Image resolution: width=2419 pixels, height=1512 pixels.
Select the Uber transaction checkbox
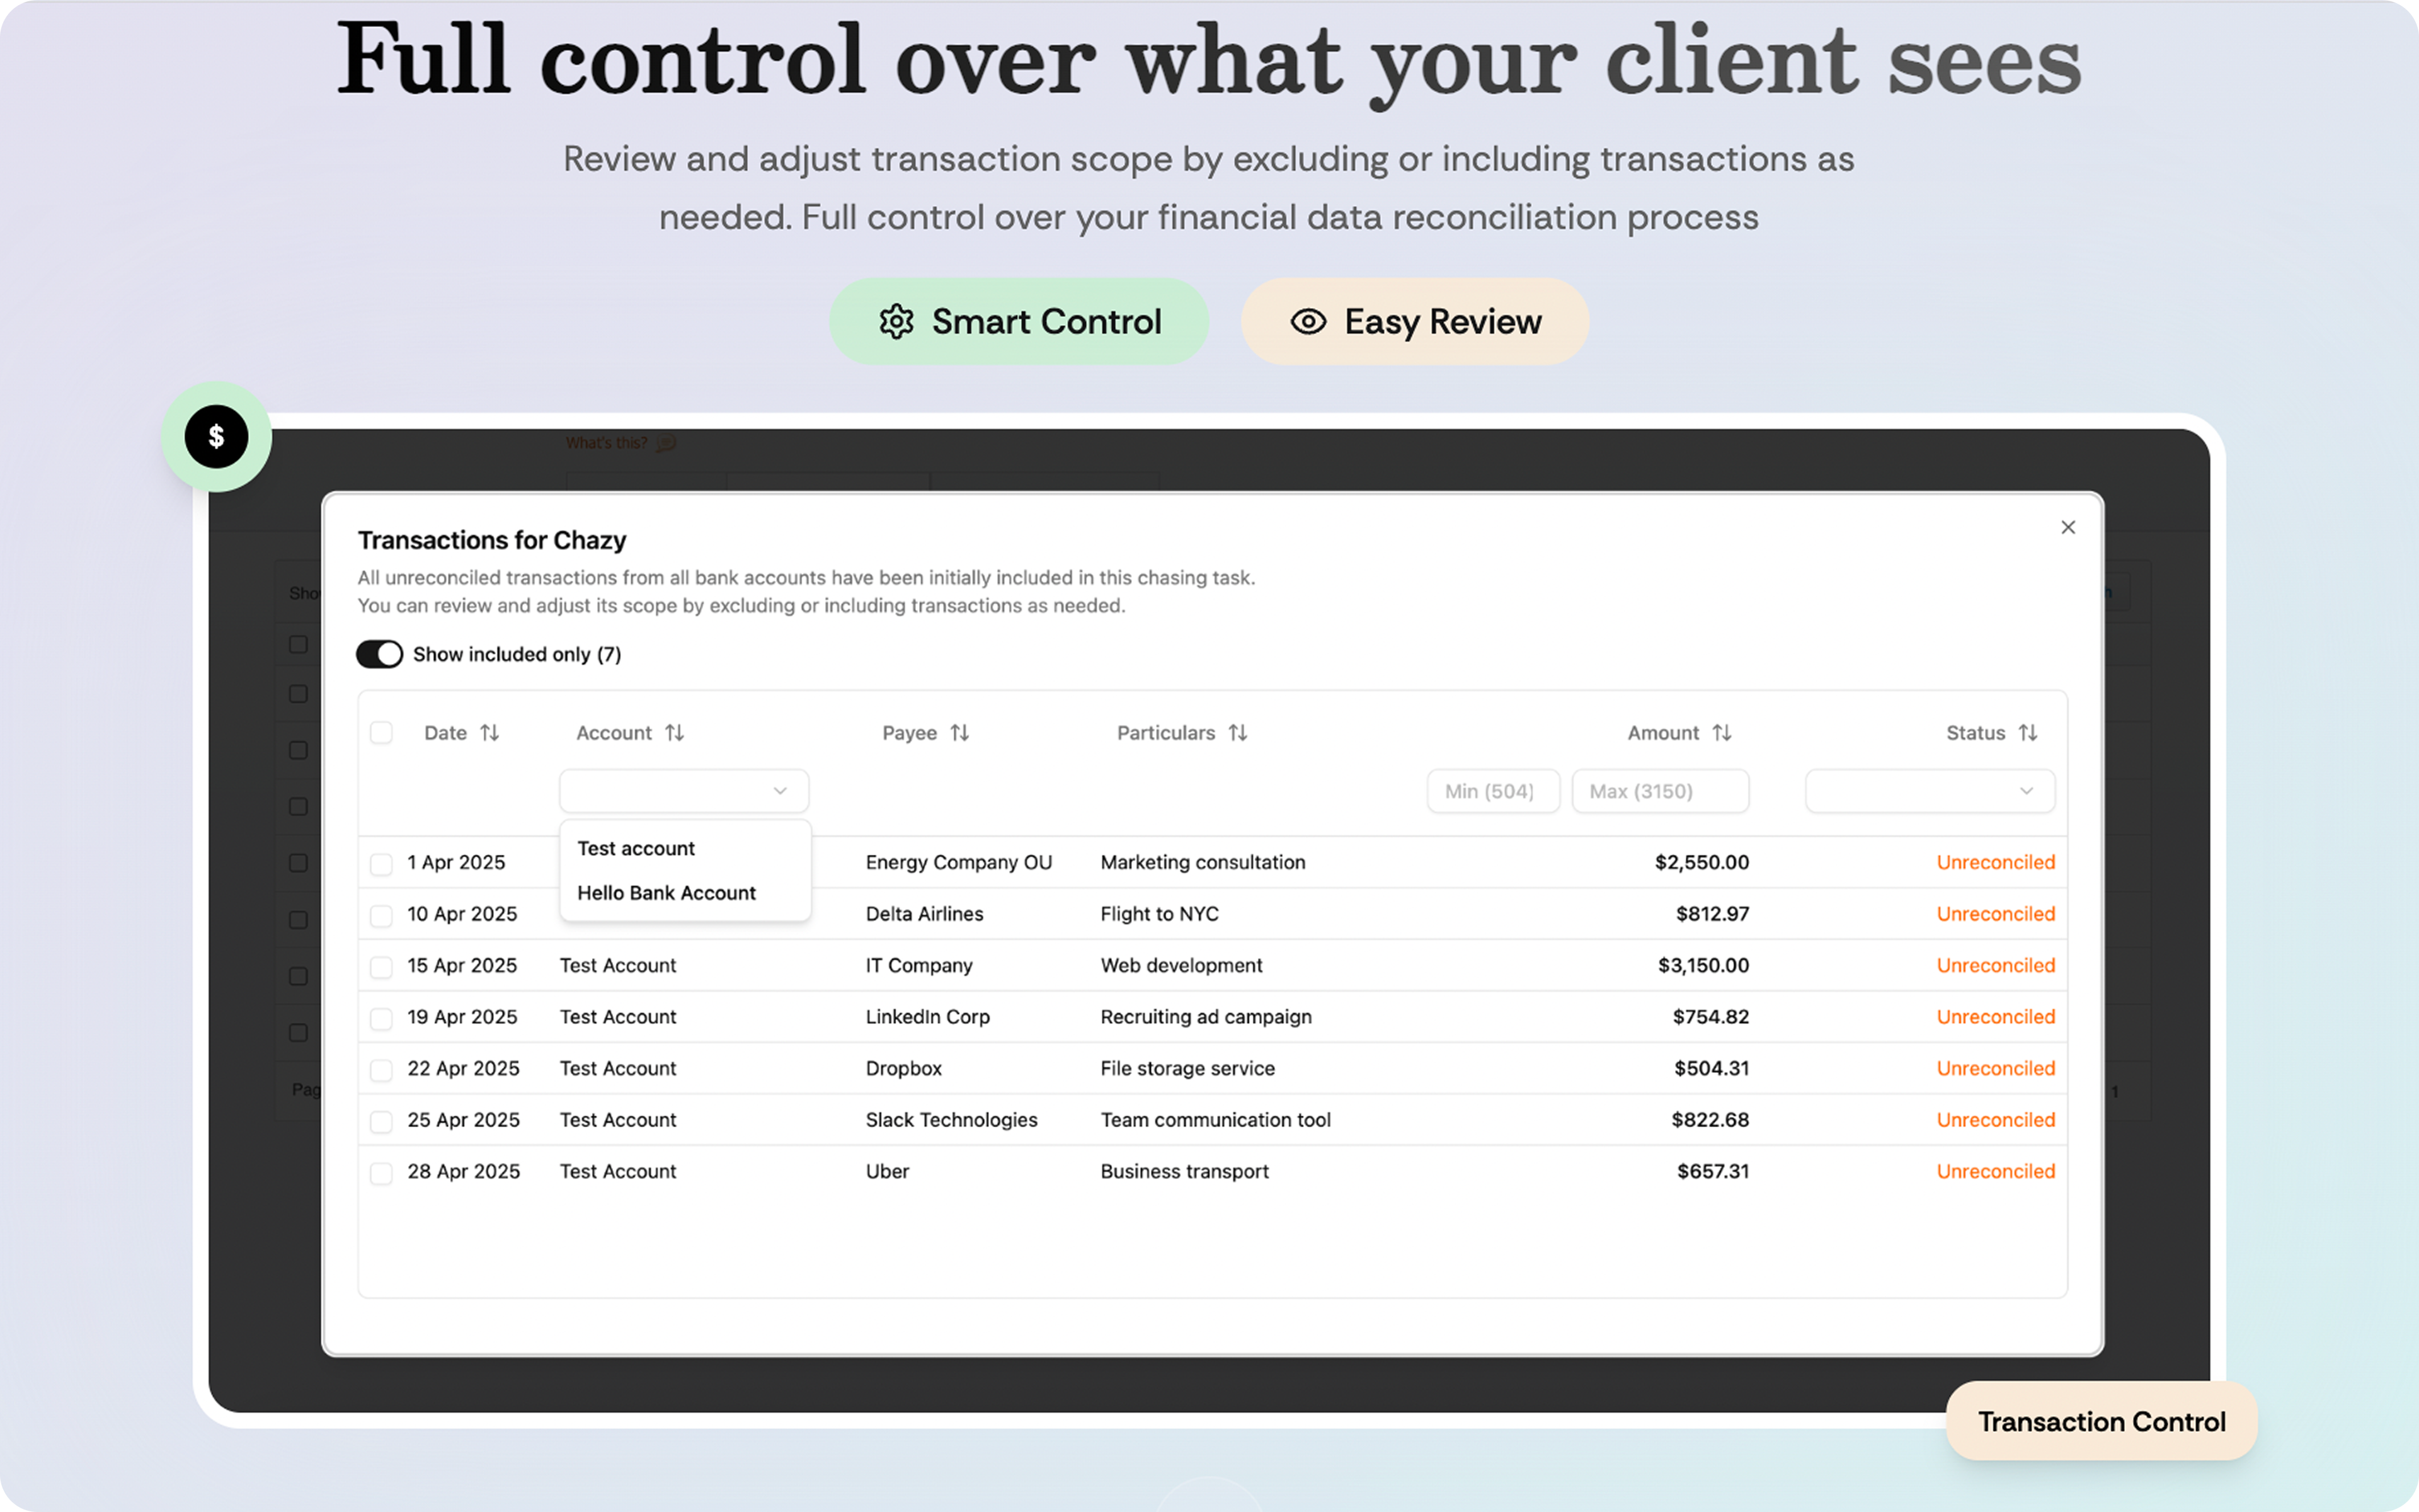pos(381,1173)
